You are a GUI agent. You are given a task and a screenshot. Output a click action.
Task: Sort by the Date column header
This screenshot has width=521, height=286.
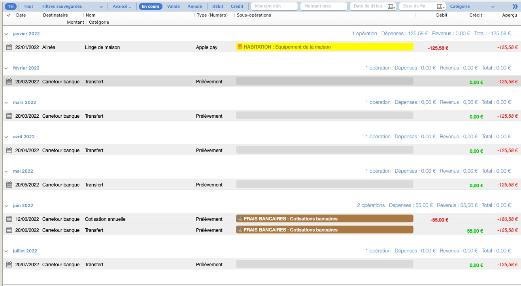(x=21, y=15)
